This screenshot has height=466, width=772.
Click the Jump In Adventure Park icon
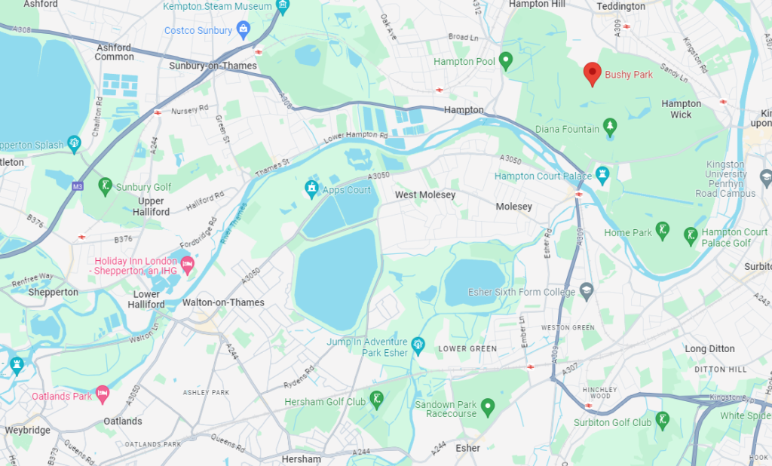click(x=418, y=346)
